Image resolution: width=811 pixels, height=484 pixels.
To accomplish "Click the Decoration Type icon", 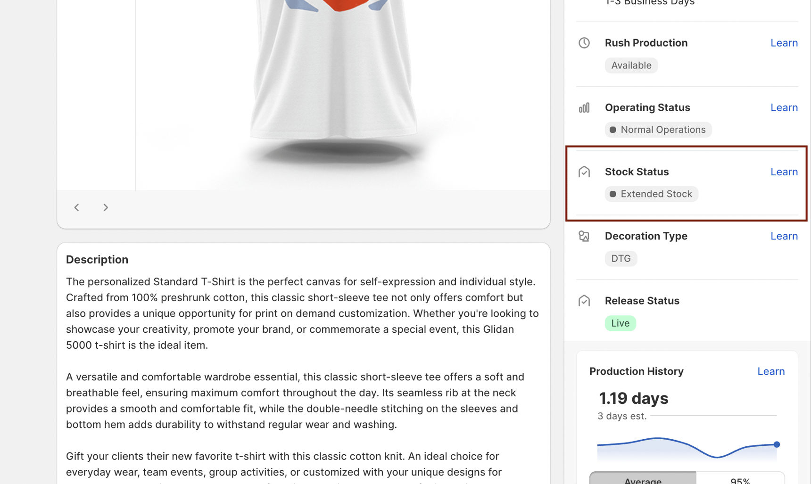I will 584,236.
